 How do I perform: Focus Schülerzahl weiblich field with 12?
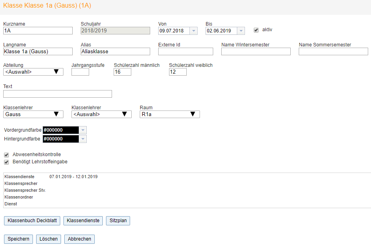[178, 72]
